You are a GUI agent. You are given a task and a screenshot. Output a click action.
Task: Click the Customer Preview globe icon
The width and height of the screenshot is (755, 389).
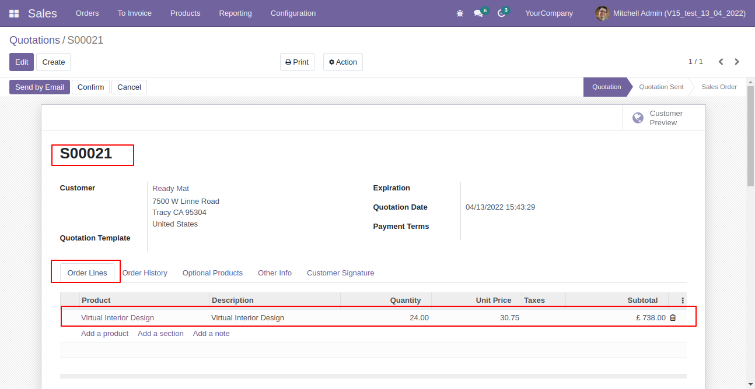[638, 118]
